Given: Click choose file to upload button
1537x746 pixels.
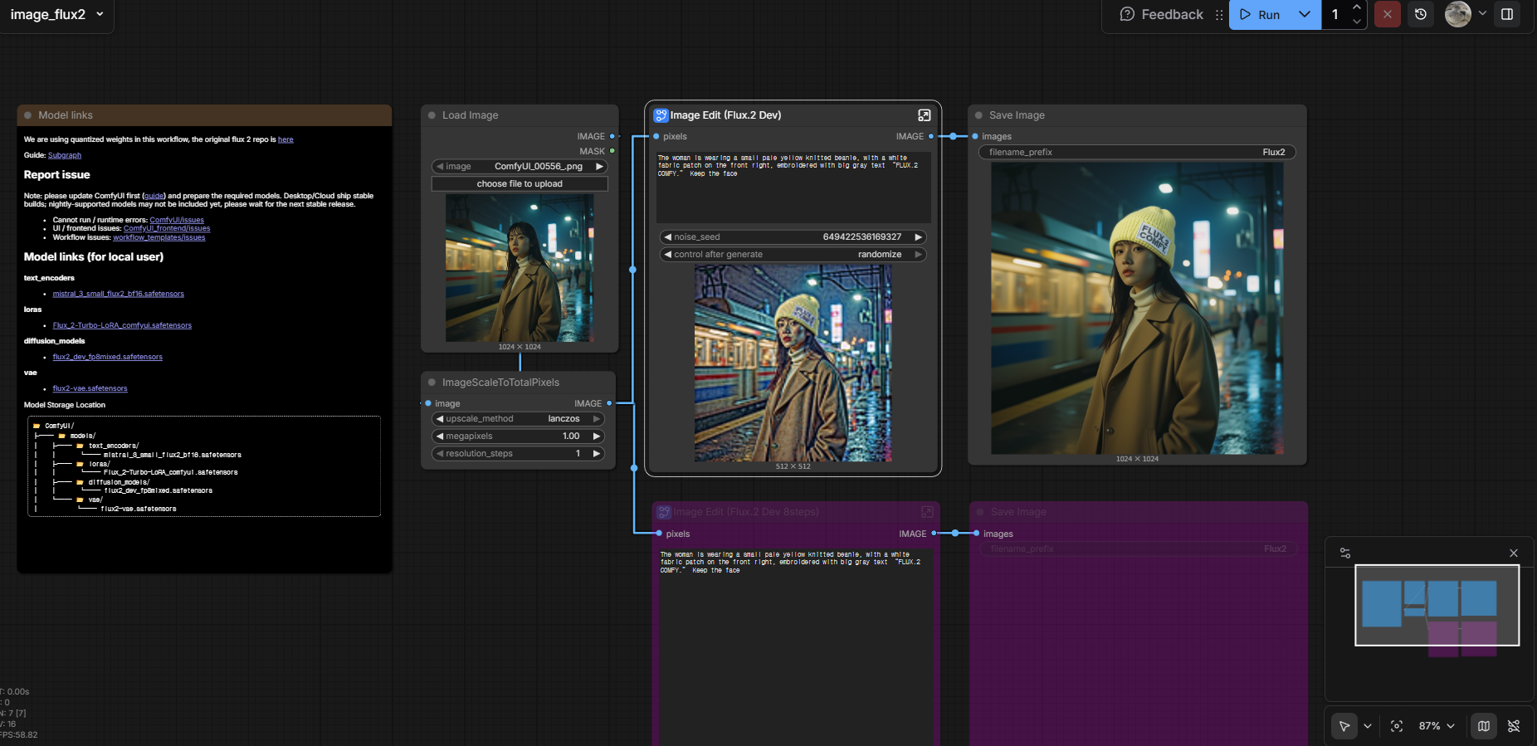Looking at the screenshot, I should point(520,184).
